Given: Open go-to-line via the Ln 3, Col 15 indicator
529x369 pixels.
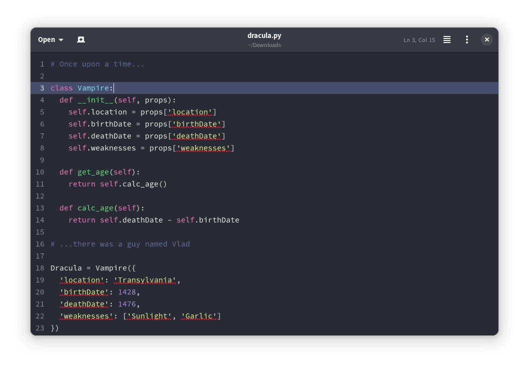Looking at the screenshot, I should pos(419,39).
